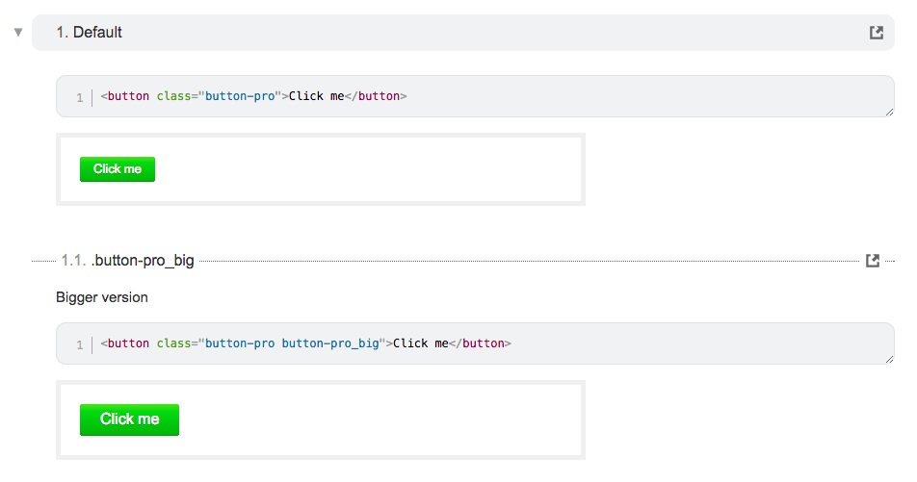The height and width of the screenshot is (482, 917).
Task: Place the cursor on "button-pro" in the first code block
Action: tap(240, 96)
